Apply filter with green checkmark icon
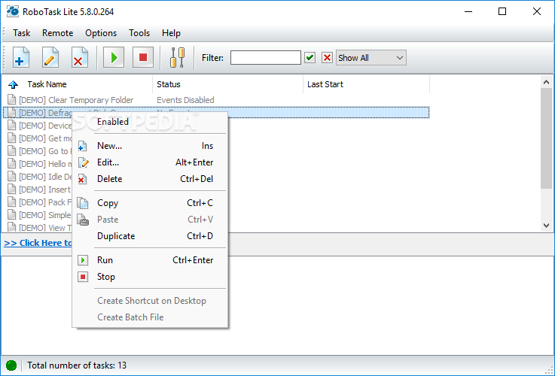The width and height of the screenshot is (555, 376). click(x=310, y=58)
